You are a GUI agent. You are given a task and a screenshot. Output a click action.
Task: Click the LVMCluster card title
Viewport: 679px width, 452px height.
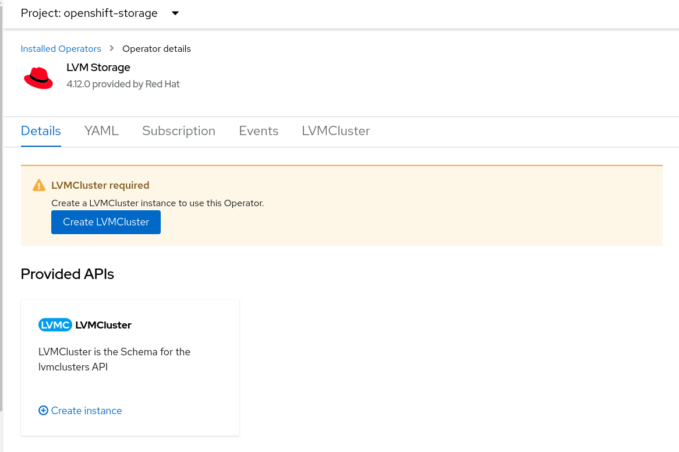[x=103, y=325]
